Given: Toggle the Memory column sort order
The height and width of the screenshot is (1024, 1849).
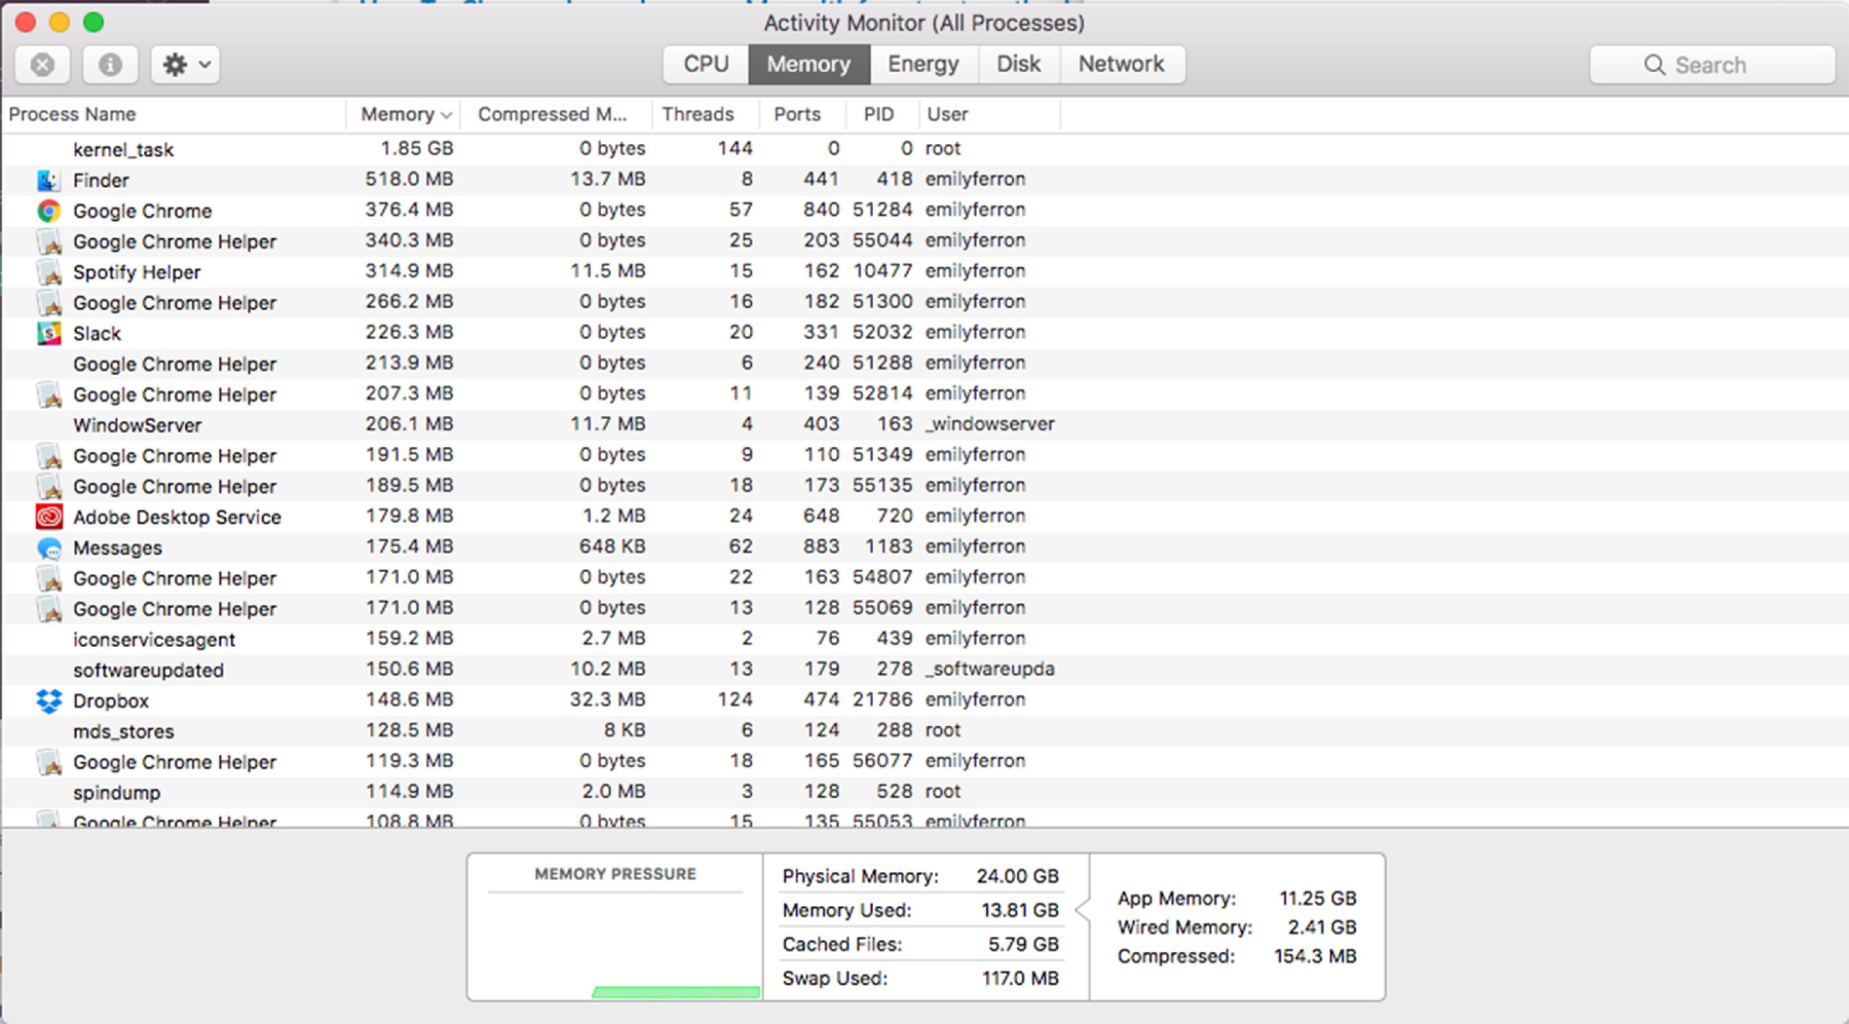Looking at the screenshot, I should point(402,114).
